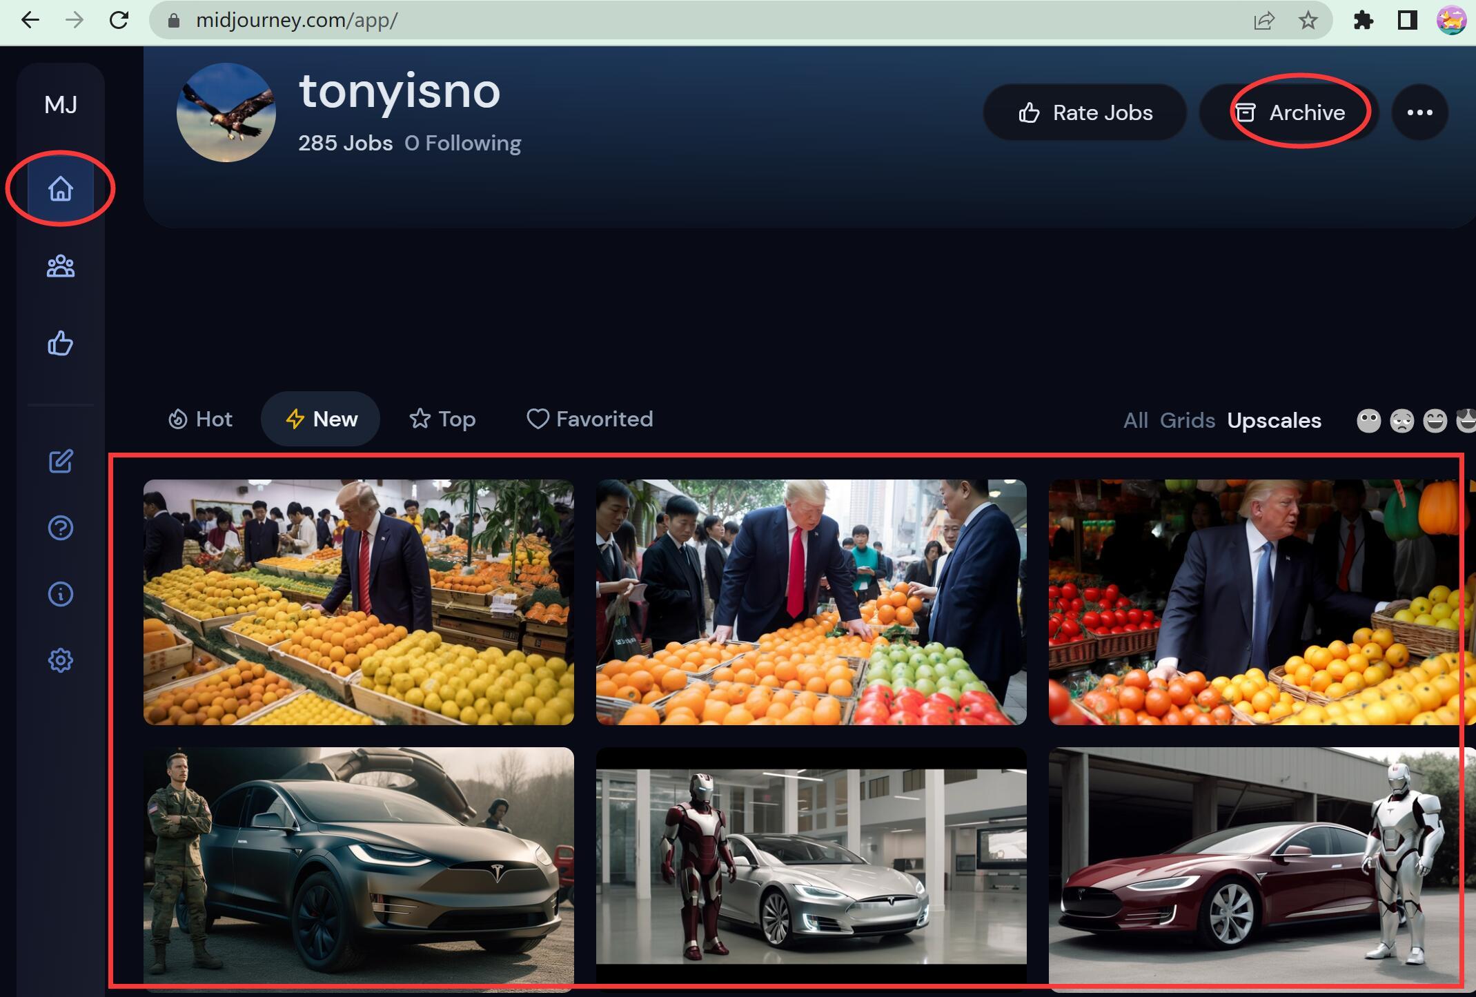Open the info circle icon in sidebar
This screenshot has height=997, width=1476.
pos(61,594)
